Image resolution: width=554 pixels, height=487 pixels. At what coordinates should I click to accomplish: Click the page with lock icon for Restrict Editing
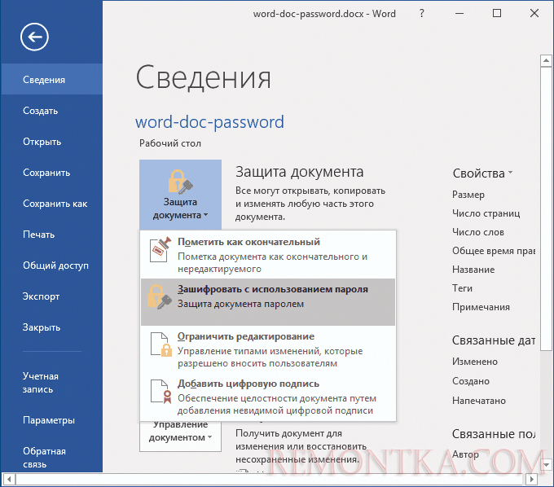pos(161,344)
